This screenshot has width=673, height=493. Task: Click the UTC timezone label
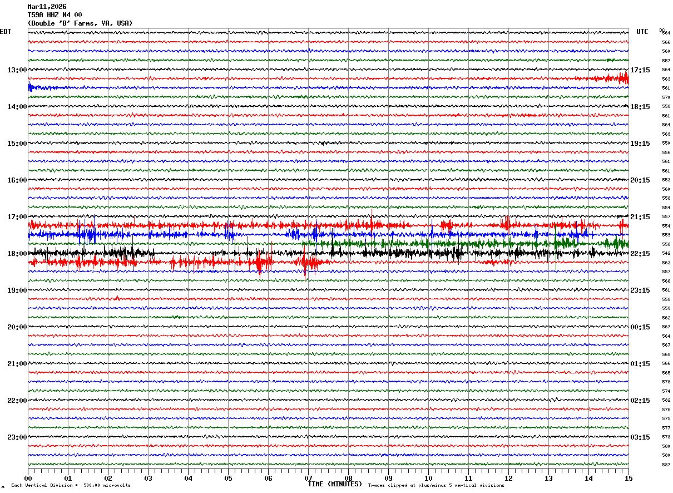[642, 32]
